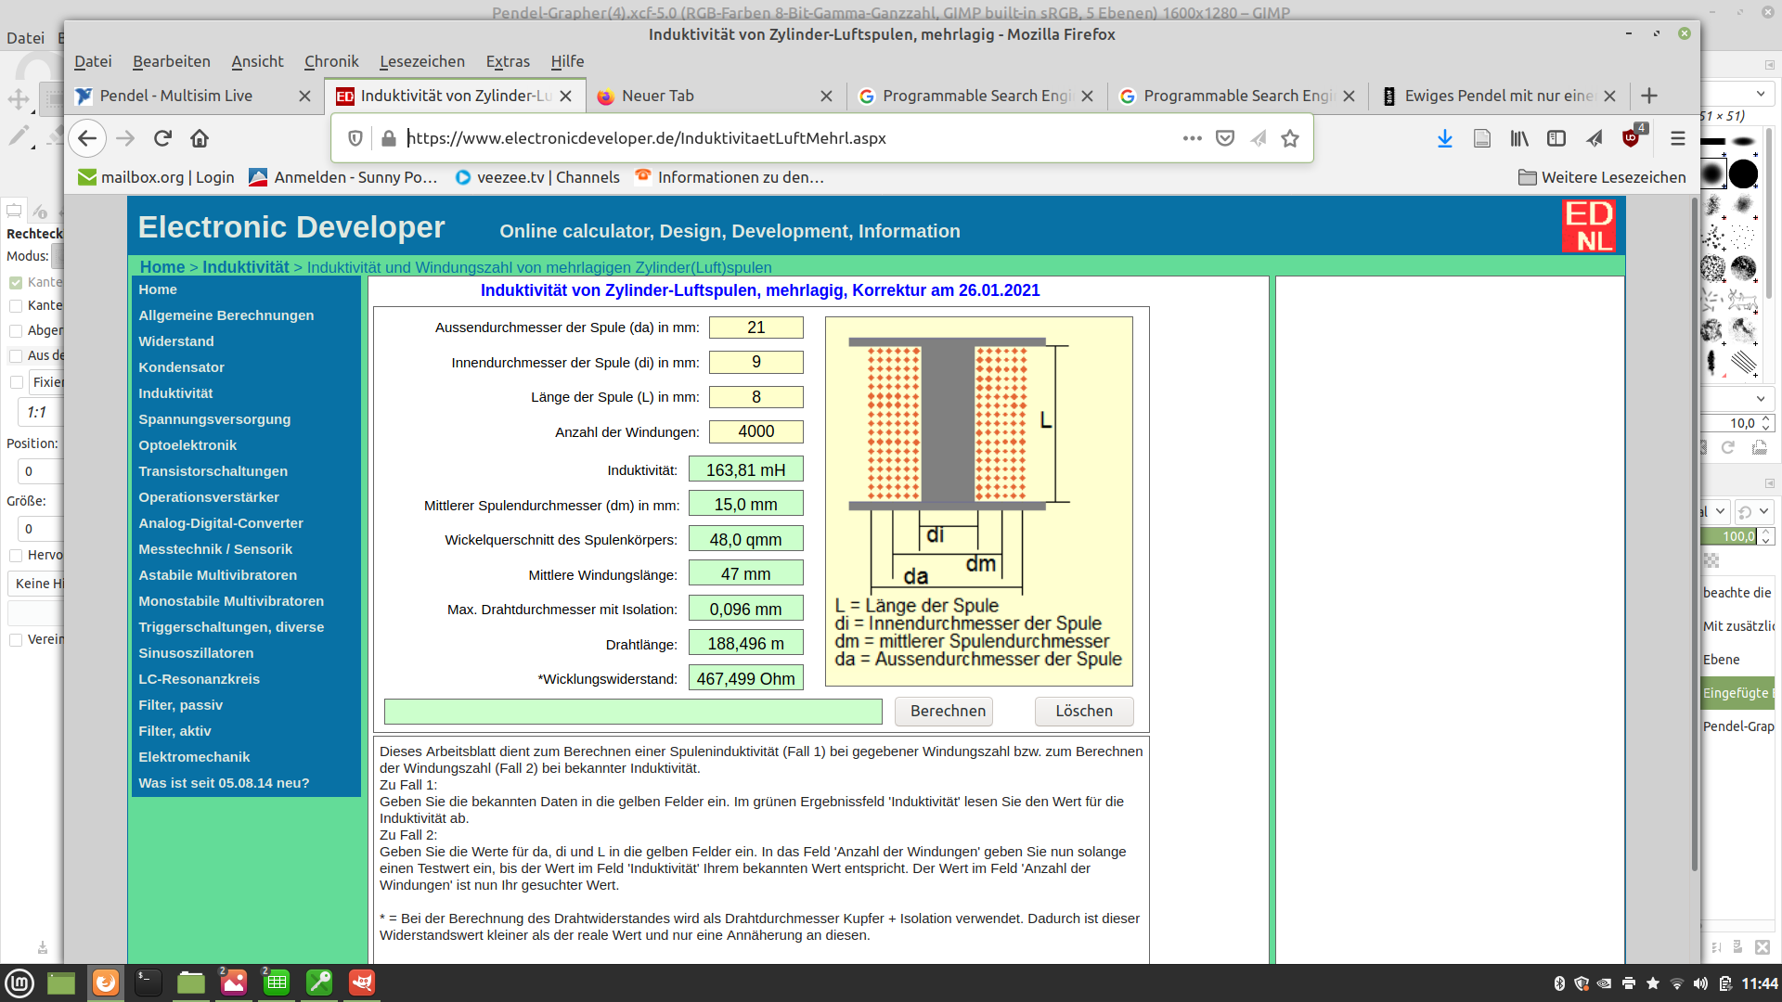This screenshot has height=1002, width=1782.
Task: Click the Firefox forward arrow button
Action: [x=125, y=139]
